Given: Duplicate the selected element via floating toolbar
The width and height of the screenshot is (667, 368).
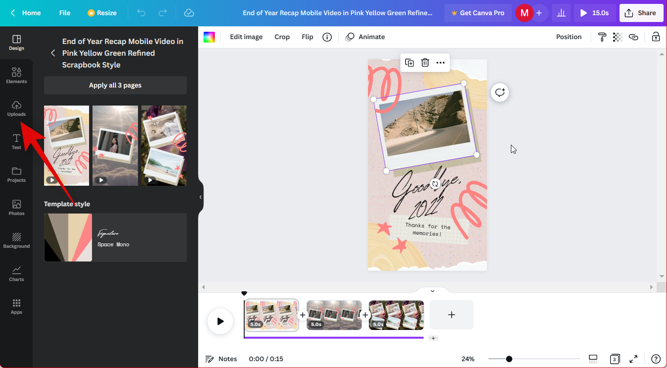Looking at the screenshot, I should (410, 63).
